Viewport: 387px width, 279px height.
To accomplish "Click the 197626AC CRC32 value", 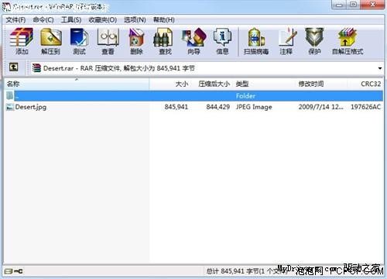I will coord(365,107).
